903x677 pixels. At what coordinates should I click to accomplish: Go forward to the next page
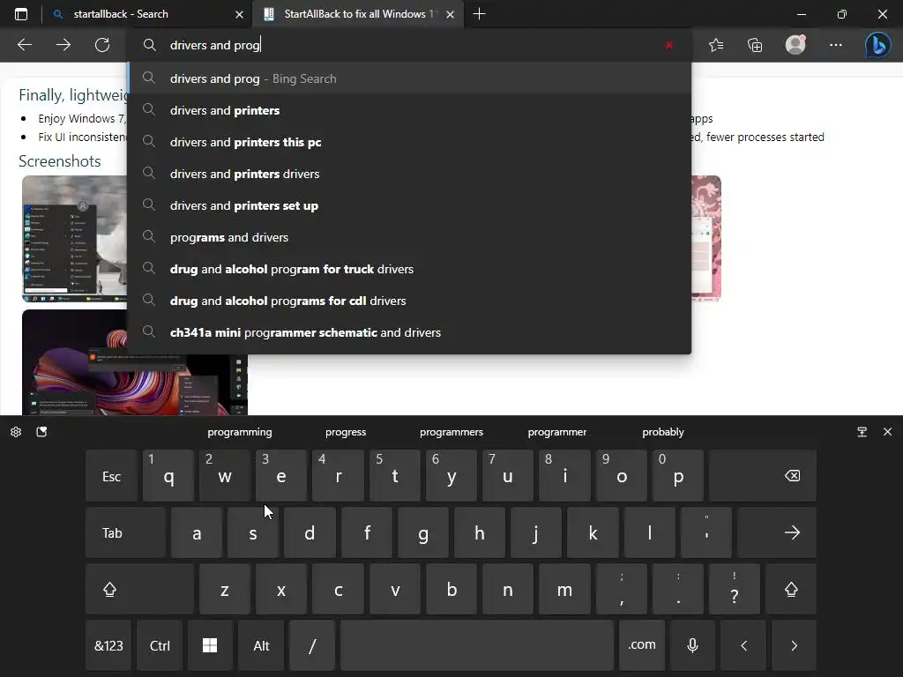click(x=63, y=45)
